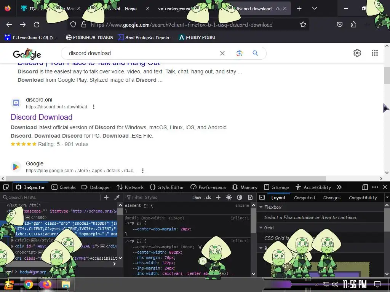Toggle dark color scheme simulation
Screen dimensions: 390x292
(240, 197)
